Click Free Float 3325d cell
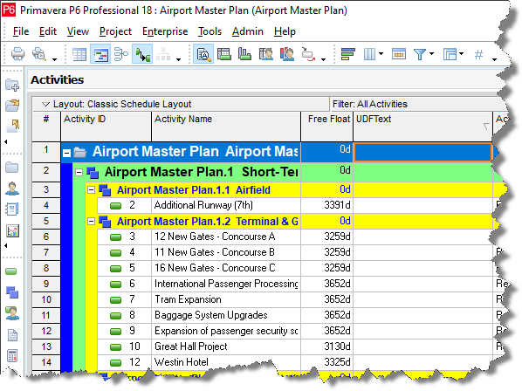522x391 pixels. pos(327,362)
